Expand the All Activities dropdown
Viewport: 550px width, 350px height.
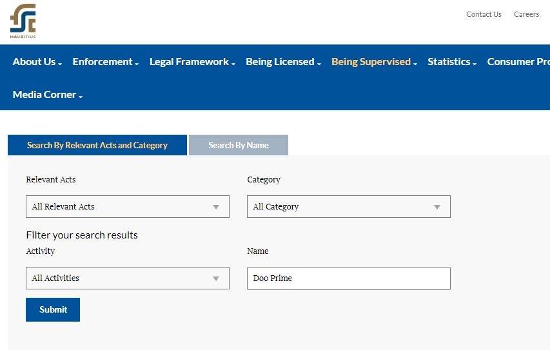(x=128, y=278)
